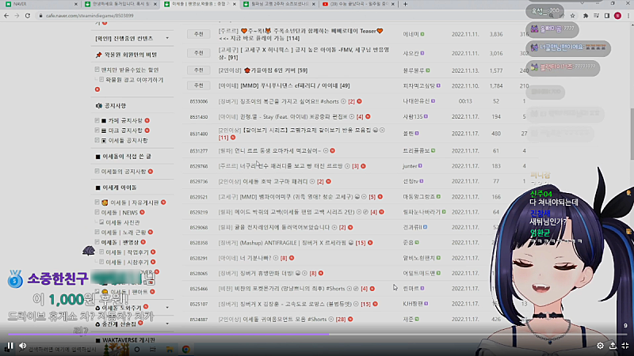This screenshot has width=634, height=356.
Task: Open the 카페 공지사항 board
Action: click(x=125, y=120)
